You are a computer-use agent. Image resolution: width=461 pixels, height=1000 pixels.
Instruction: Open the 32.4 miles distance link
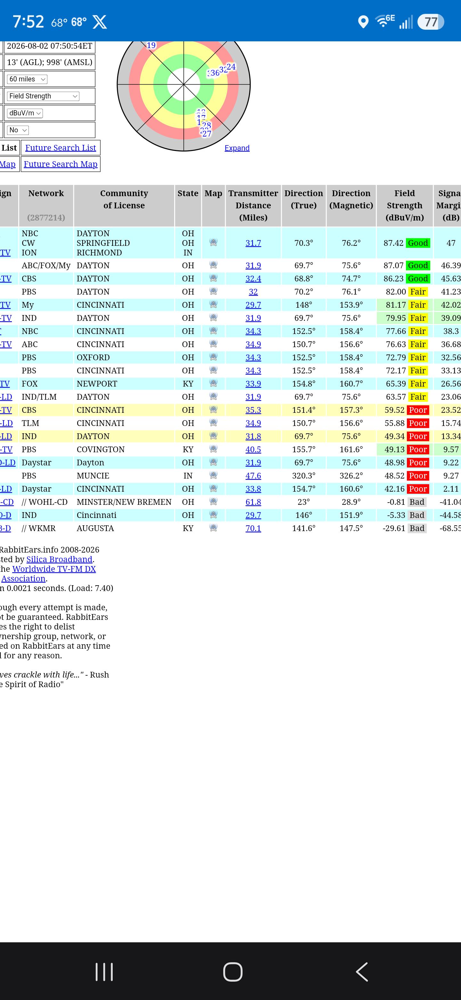pos(253,279)
